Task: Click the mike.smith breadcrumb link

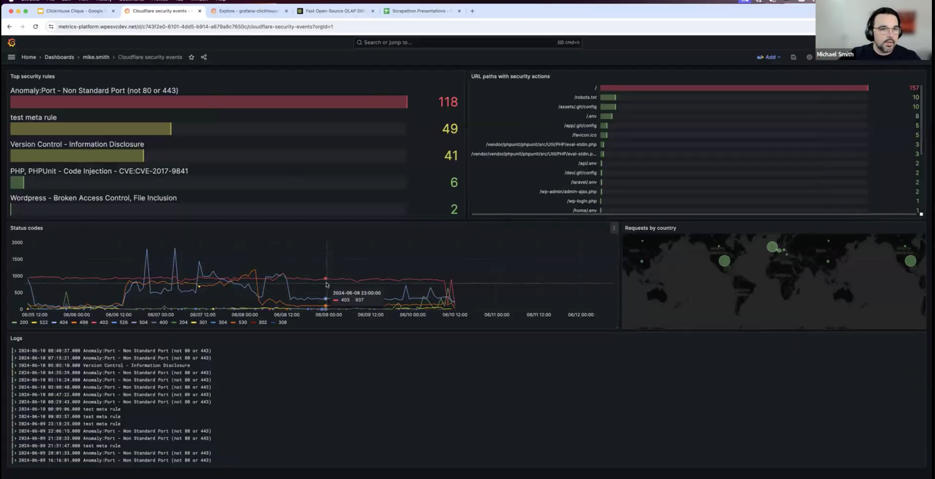Action: pyautogui.click(x=96, y=57)
